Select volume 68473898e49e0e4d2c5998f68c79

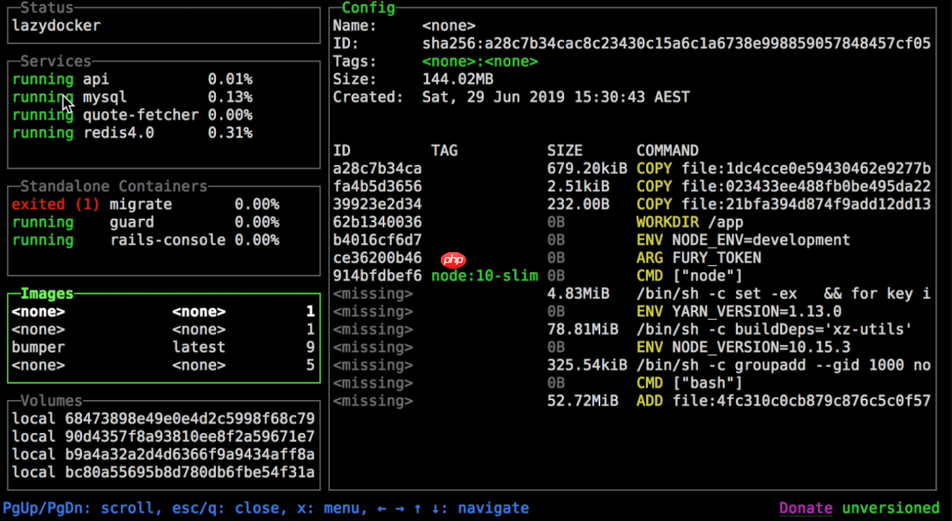[x=159, y=418]
